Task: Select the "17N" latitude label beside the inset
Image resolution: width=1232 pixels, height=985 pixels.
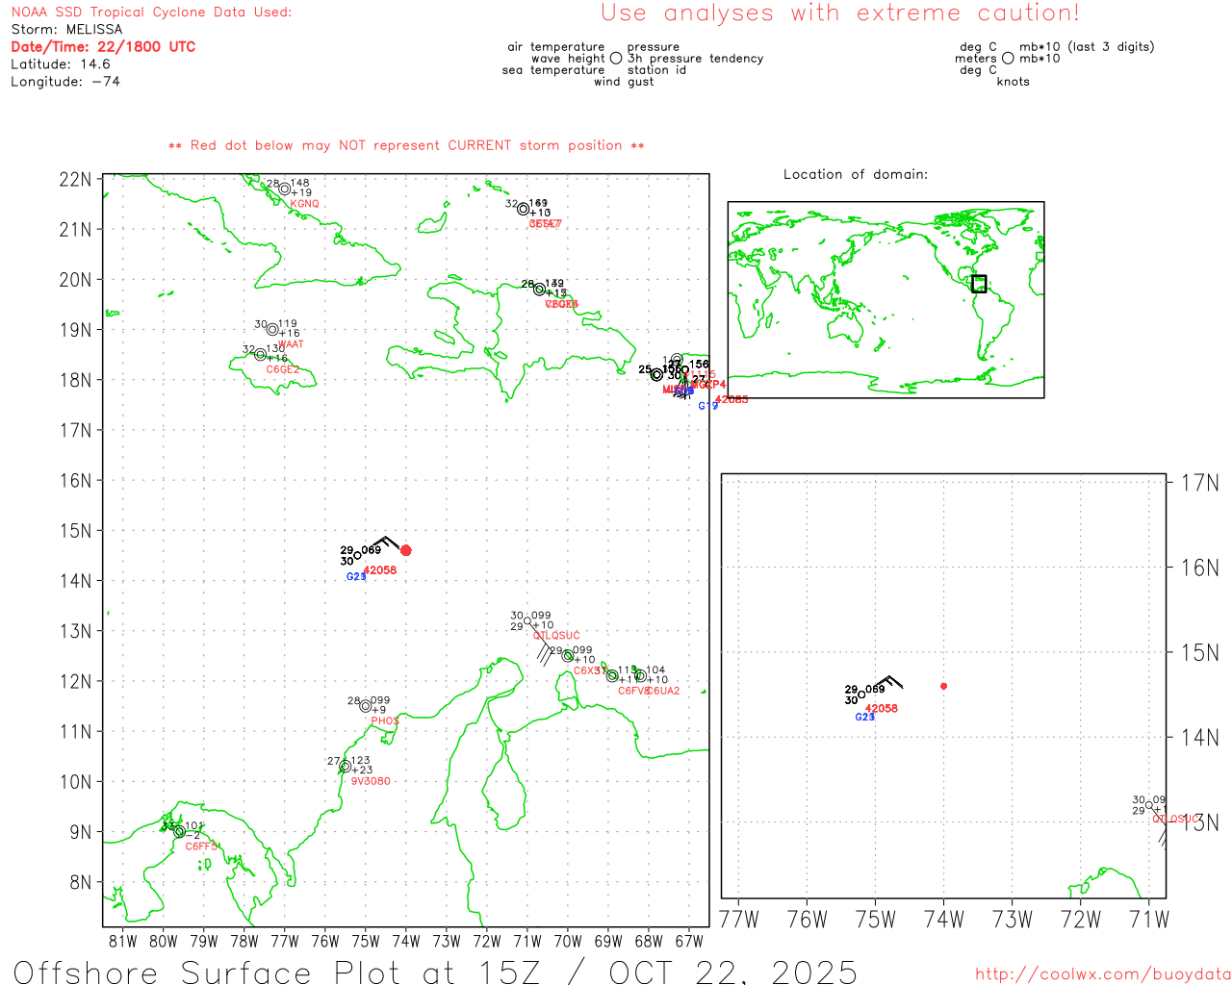Action: pos(1200,482)
